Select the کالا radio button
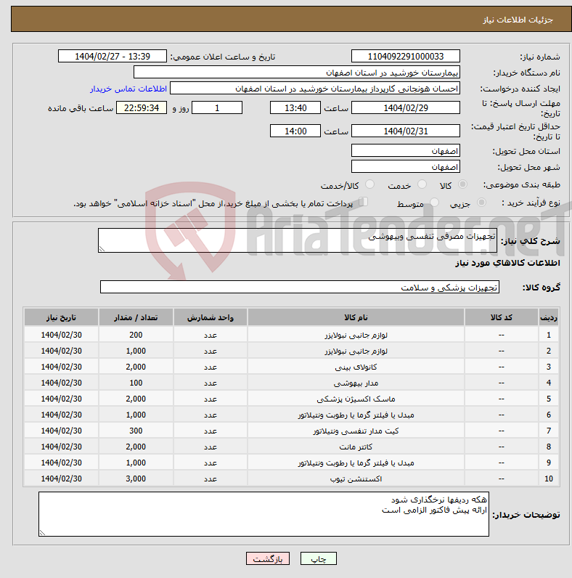572x578 pixels. coord(462,184)
